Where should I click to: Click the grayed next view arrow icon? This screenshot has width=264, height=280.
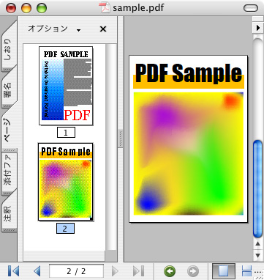(x=193, y=271)
